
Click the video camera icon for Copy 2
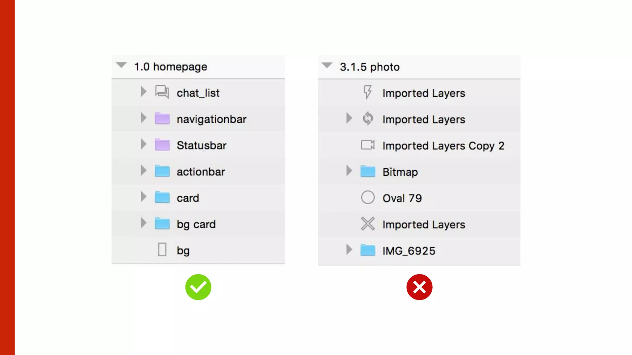[x=368, y=145]
